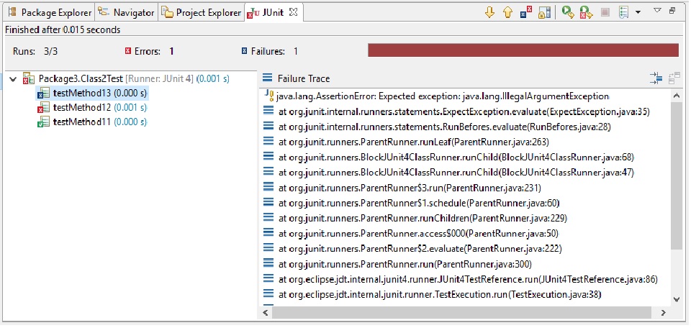Open Test Run History dropdown arrow
This screenshot has width=696, height=333.
click(638, 12)
